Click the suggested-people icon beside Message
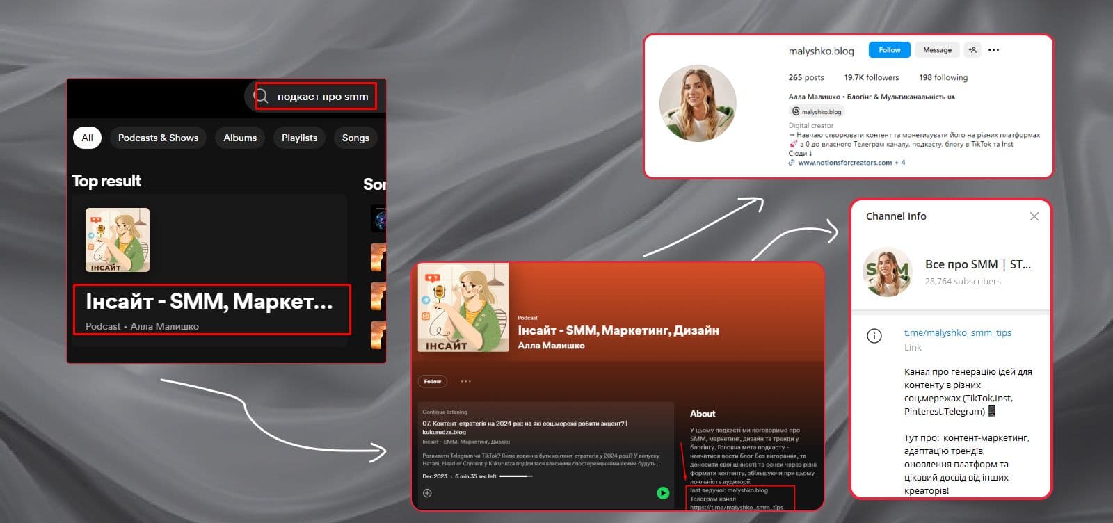This screenshot has width=1113, height=523. pyautogui.click(x=972, y=50)
